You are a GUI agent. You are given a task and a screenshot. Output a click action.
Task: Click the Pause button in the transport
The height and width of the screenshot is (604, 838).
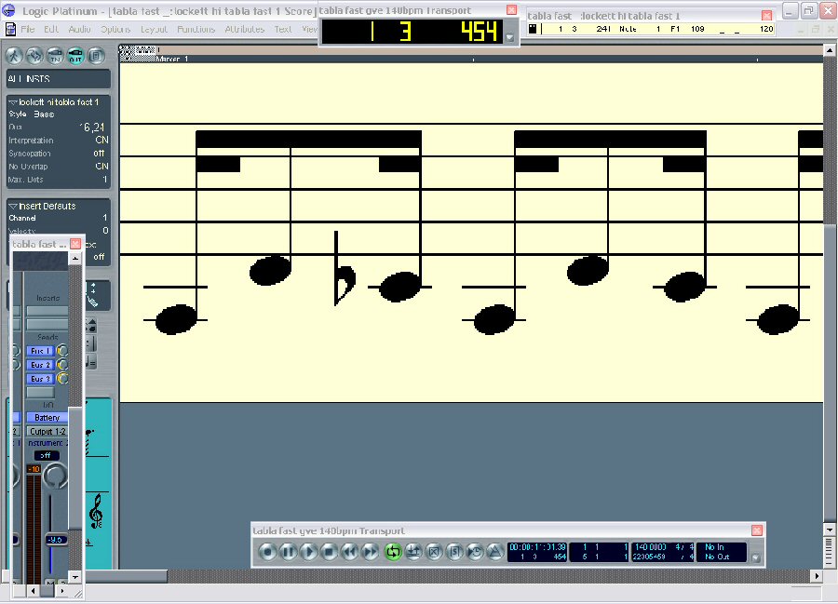(x=289, y=552)
